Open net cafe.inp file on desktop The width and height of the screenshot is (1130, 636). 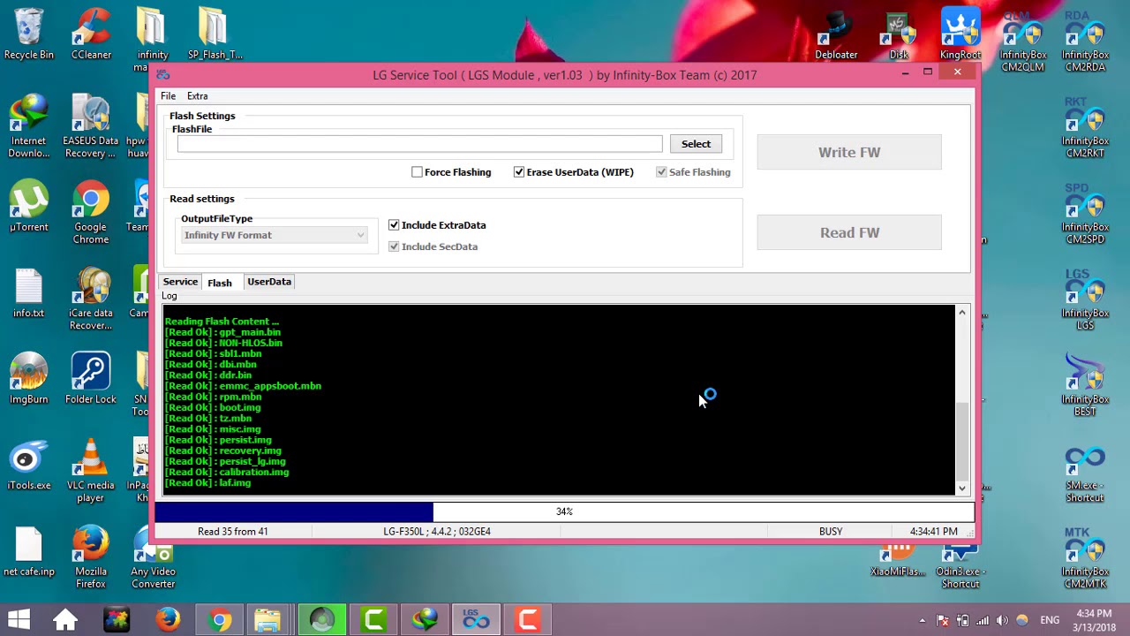click(x=28, y=551)
